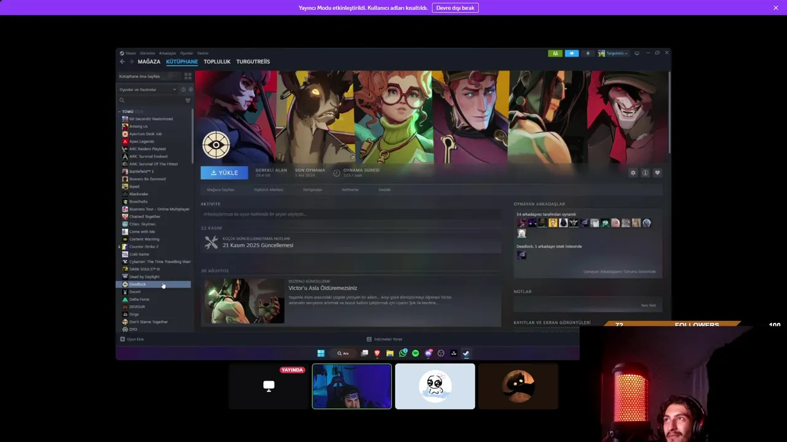Open the TURGUTREİİS profile tab

point(253,61)
